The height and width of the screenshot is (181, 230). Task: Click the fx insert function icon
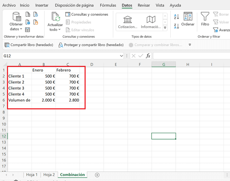148,56
